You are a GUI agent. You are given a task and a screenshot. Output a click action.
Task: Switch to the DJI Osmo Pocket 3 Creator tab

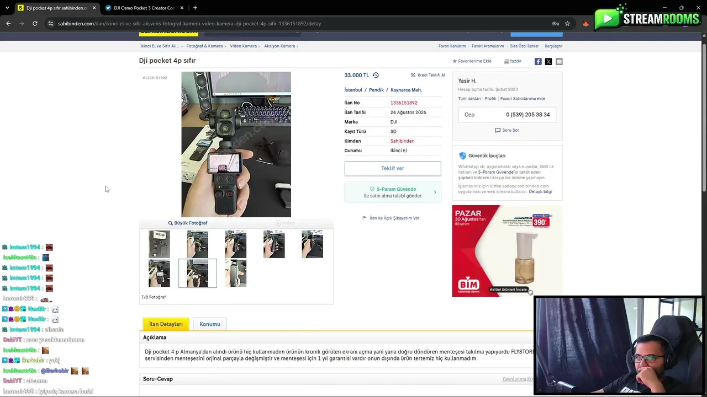[145, 8]
